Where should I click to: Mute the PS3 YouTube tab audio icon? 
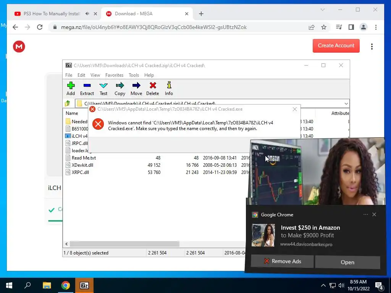coord(87,14)
